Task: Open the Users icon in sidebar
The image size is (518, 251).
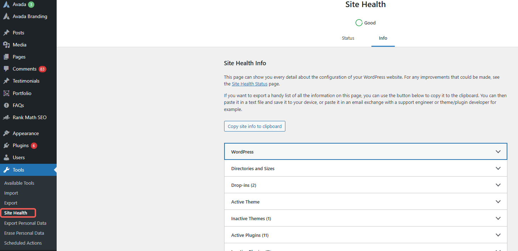Action: (x=6, y=157)
